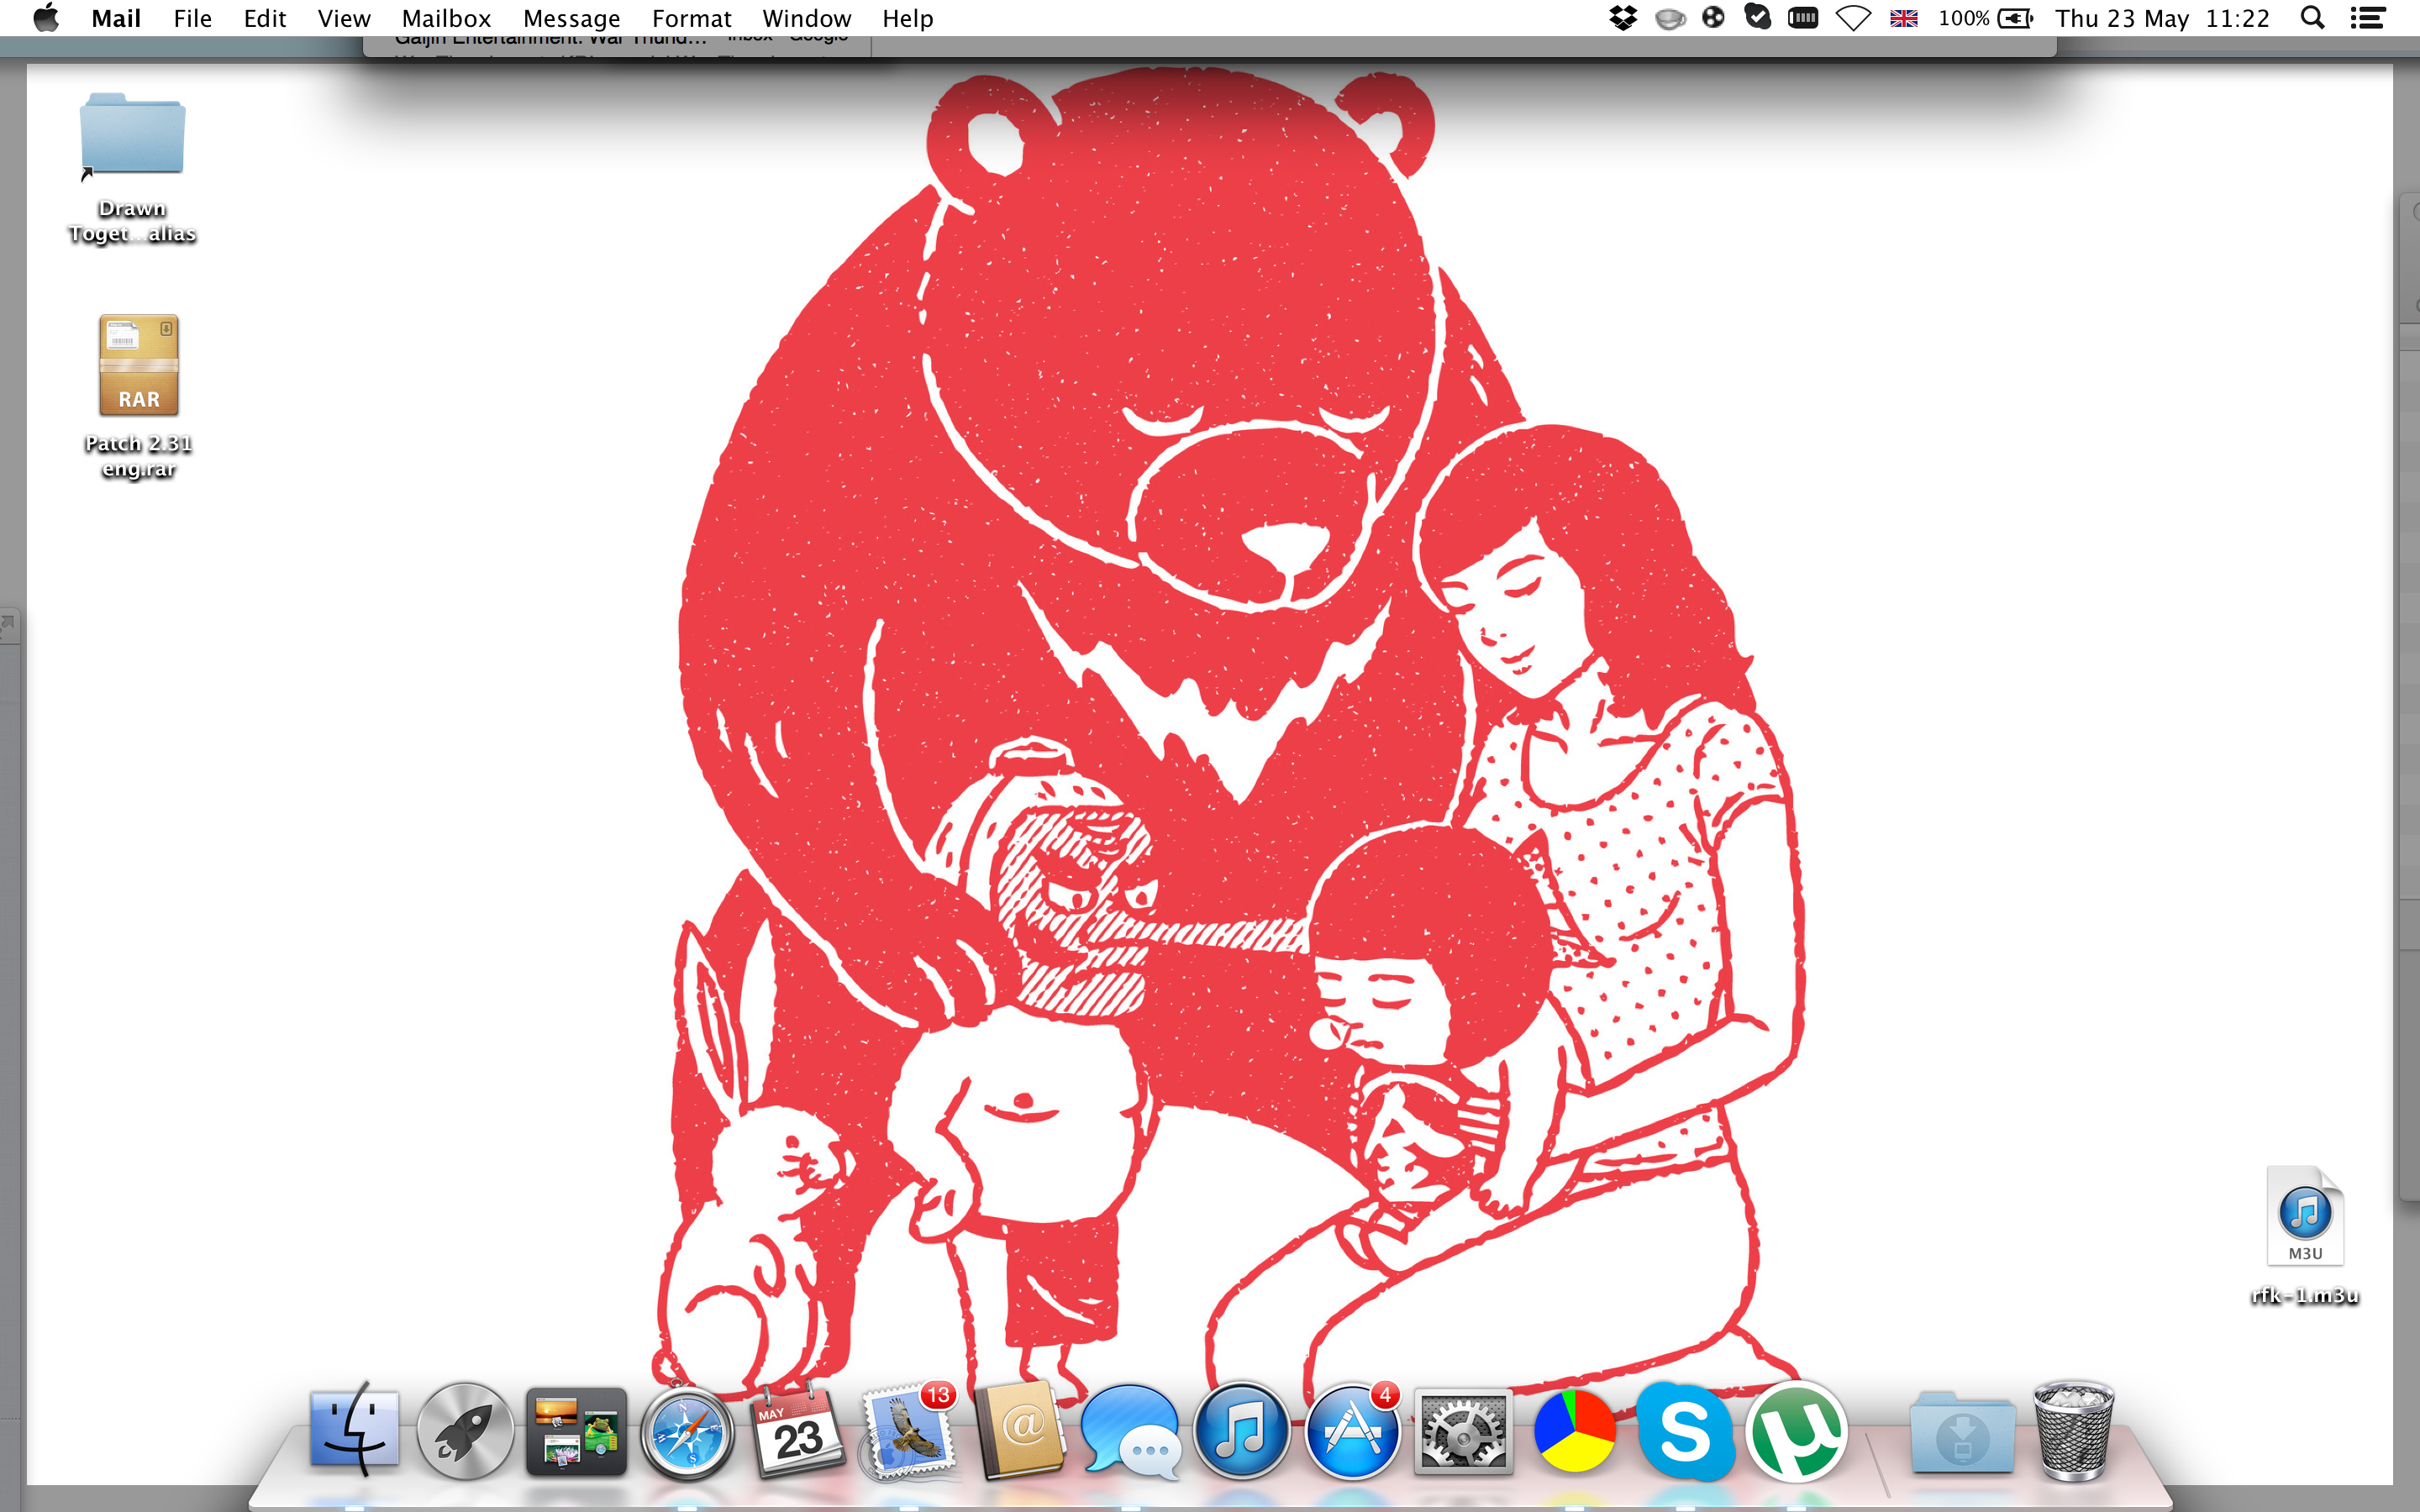This screenshot has height=1512, width=2420.
Task: Open Notification Center
Action: [x=2367, y=18]
